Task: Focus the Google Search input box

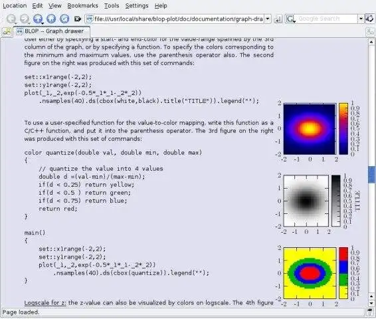Action: click(327, 19)
